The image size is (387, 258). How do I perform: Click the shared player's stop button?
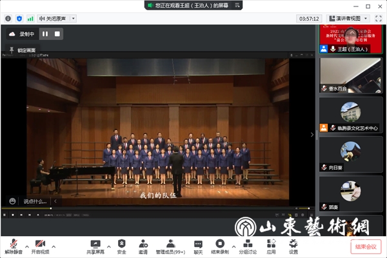[x=13, y=215]
